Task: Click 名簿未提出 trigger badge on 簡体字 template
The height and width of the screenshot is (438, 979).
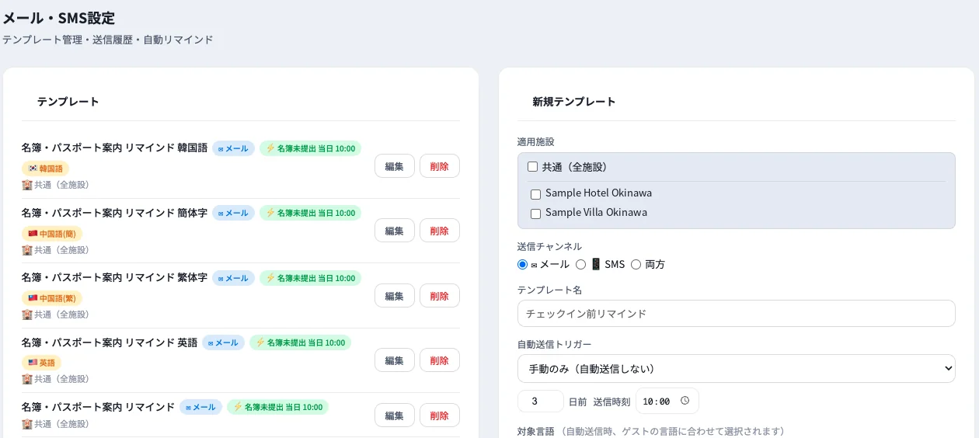Action: click(310, 213)
